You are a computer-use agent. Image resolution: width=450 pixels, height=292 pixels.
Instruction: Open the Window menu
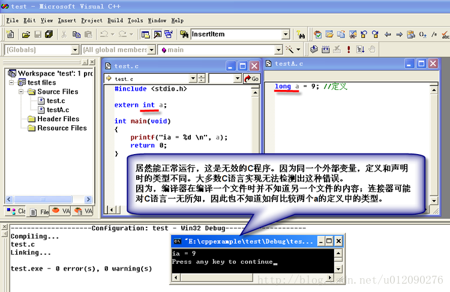coord(157,20)
